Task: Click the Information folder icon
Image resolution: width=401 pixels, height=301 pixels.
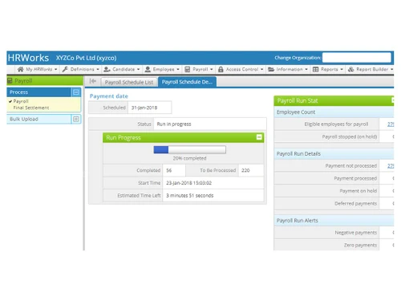Action: click(271, 69)
